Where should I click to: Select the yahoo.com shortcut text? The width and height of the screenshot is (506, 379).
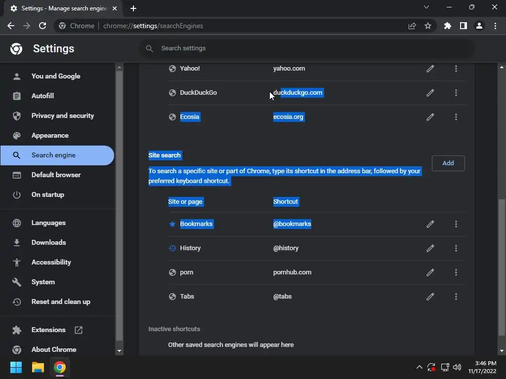[x=289, y=69]
